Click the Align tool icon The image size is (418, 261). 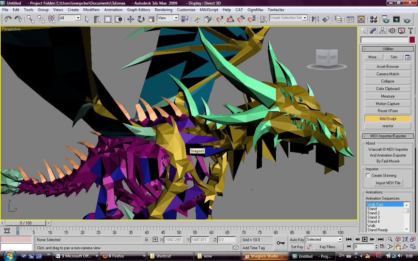(x=326, y=19)
